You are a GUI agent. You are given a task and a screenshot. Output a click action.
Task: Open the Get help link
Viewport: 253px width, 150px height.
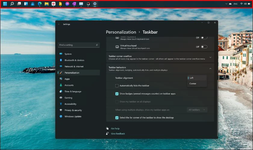coord(115,128)
